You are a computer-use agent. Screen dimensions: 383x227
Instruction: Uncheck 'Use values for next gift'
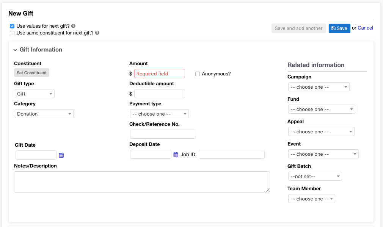click(x=12, y=26)
